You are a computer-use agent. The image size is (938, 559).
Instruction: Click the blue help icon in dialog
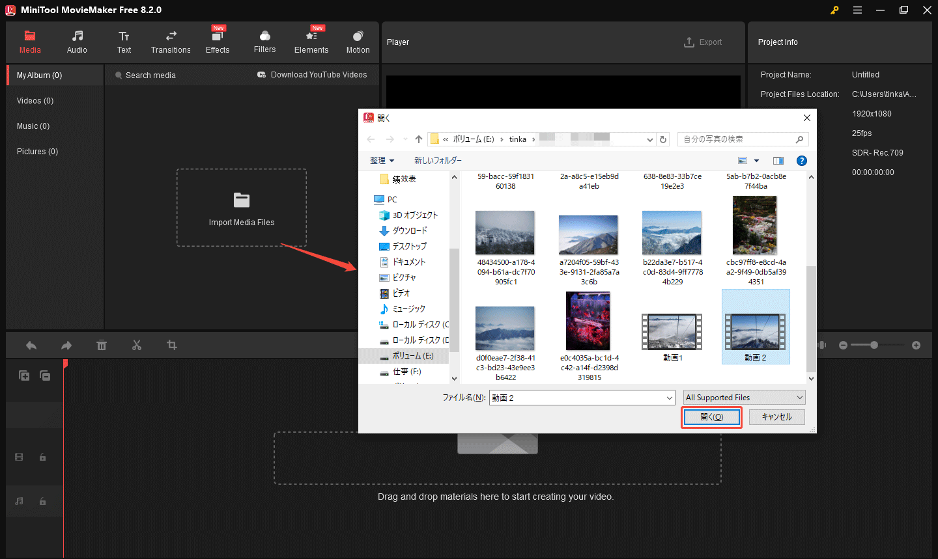[x=802, y=161]
